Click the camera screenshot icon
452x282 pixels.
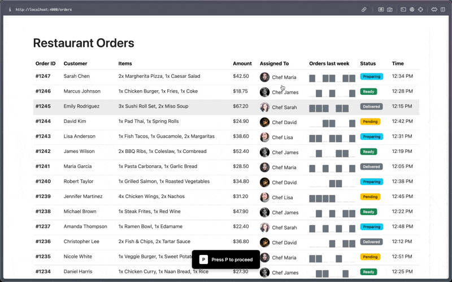point(390,10)
